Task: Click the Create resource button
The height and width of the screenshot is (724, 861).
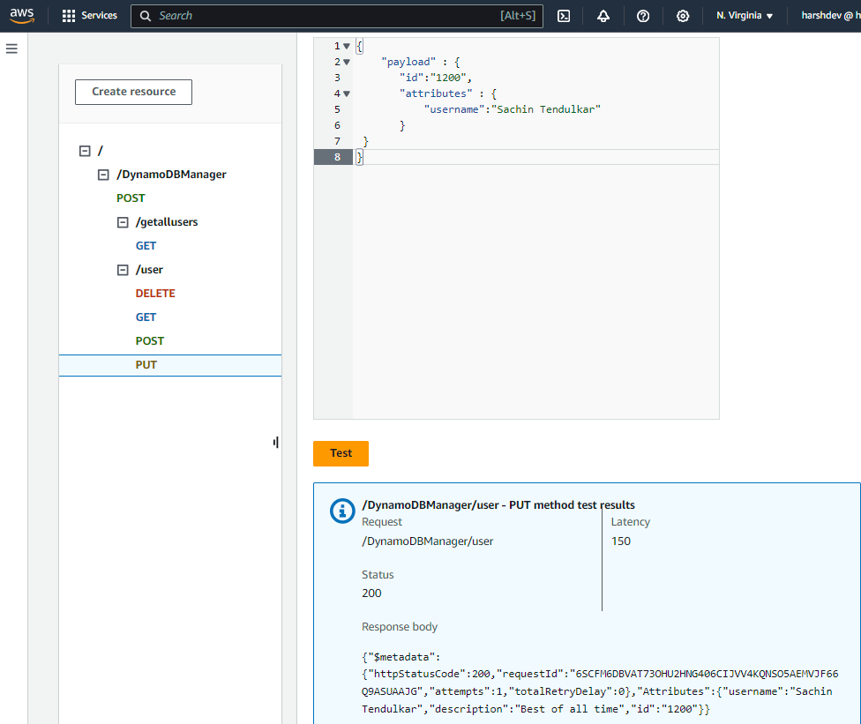Action: 133,92
